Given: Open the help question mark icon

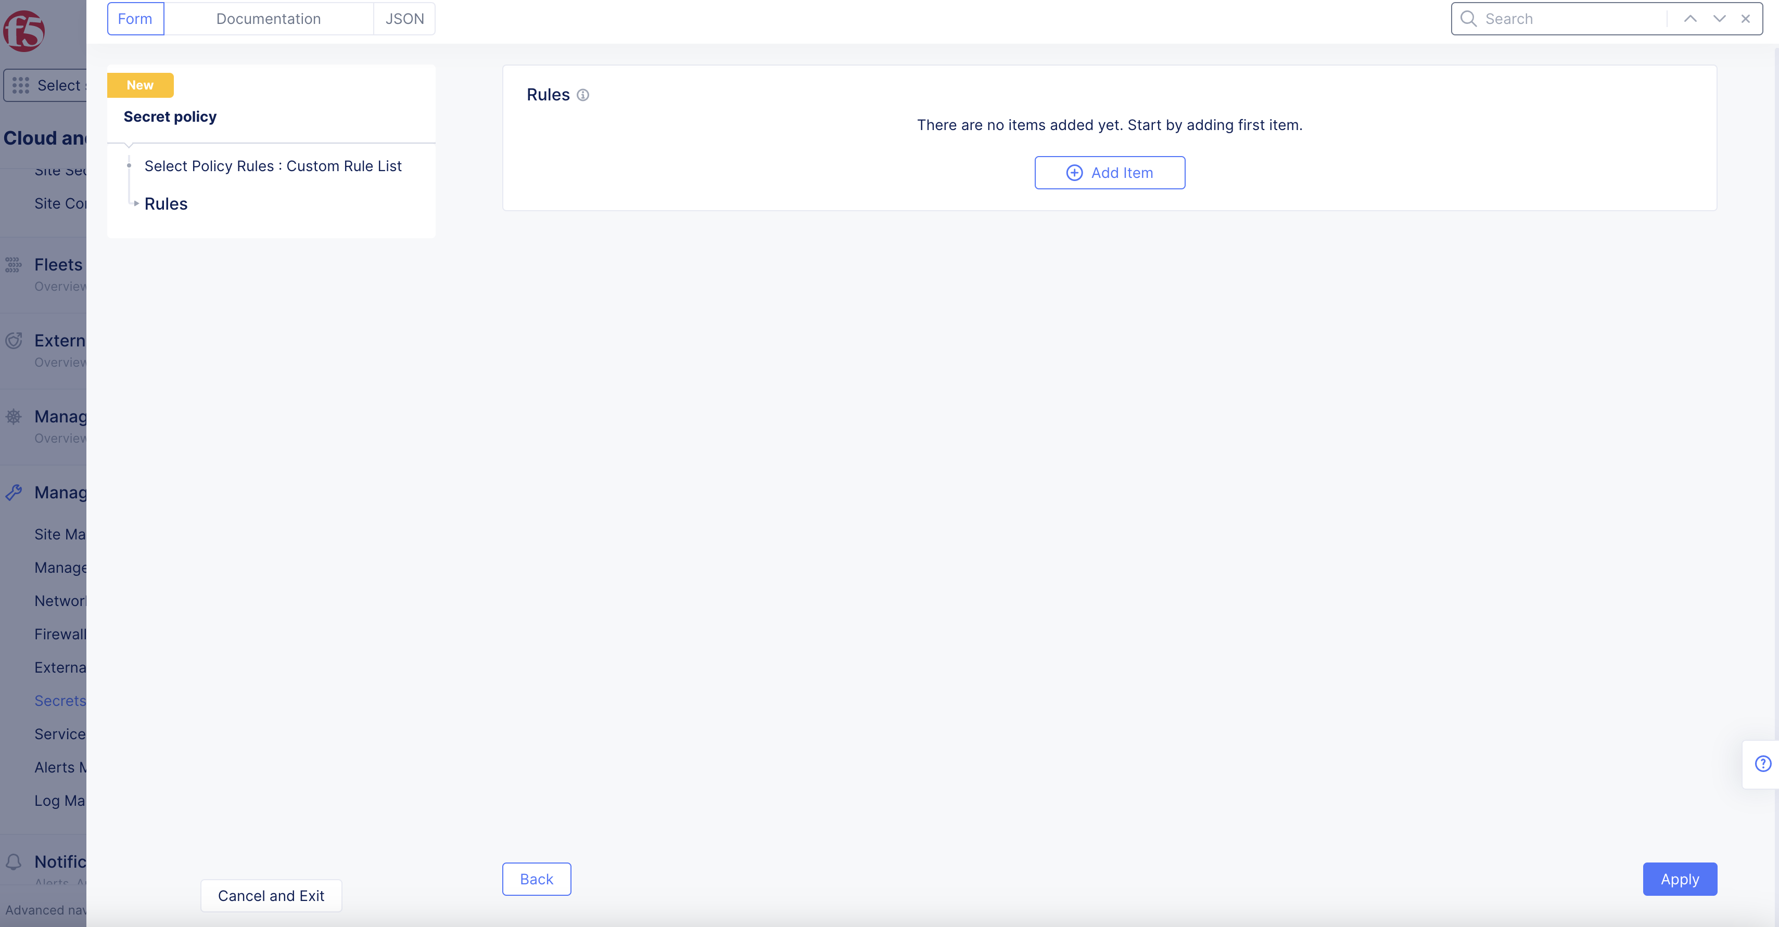Looking at the screenshot, I should (x=1762, y=764).
